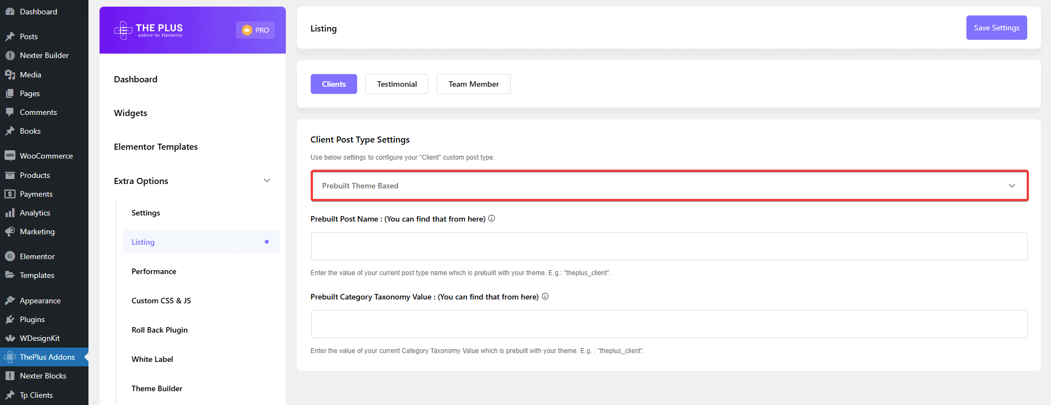This screenshot has height=405, width=1051.
Task: Click the Prebuilt Category Taxonomy Value field
Action: tap(669, 324)
